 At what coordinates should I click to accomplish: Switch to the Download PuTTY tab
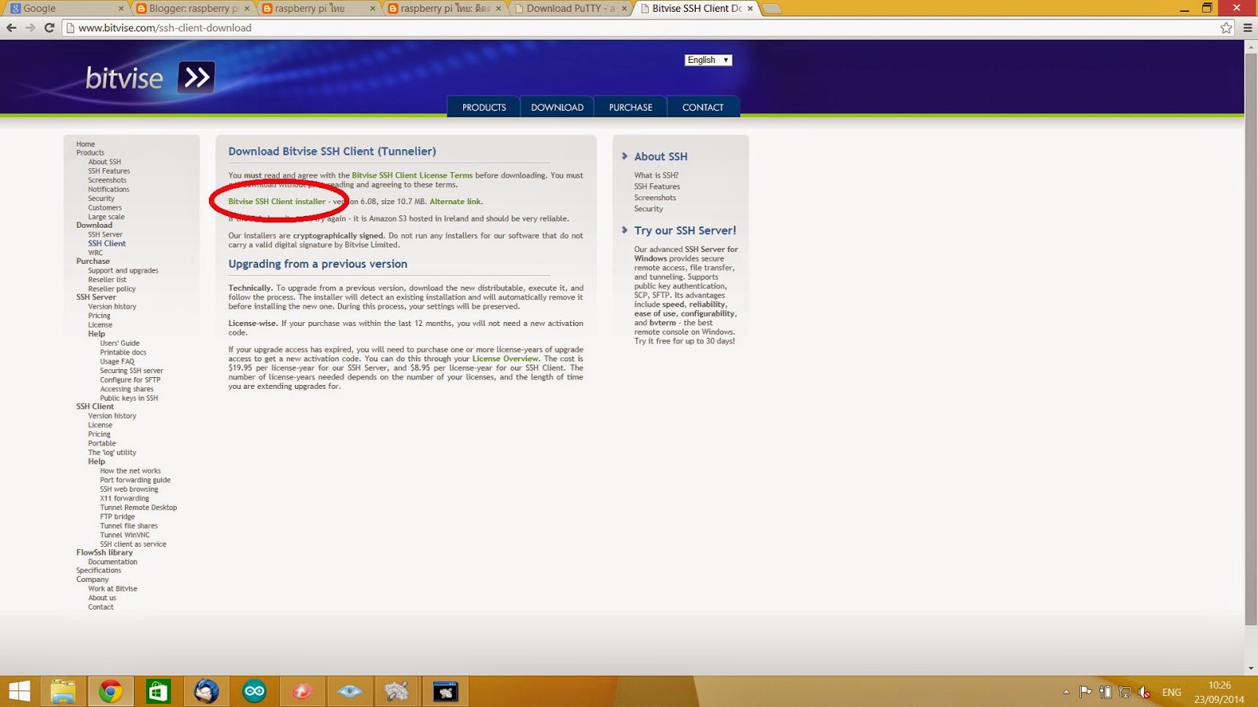(x=568, y=9)
